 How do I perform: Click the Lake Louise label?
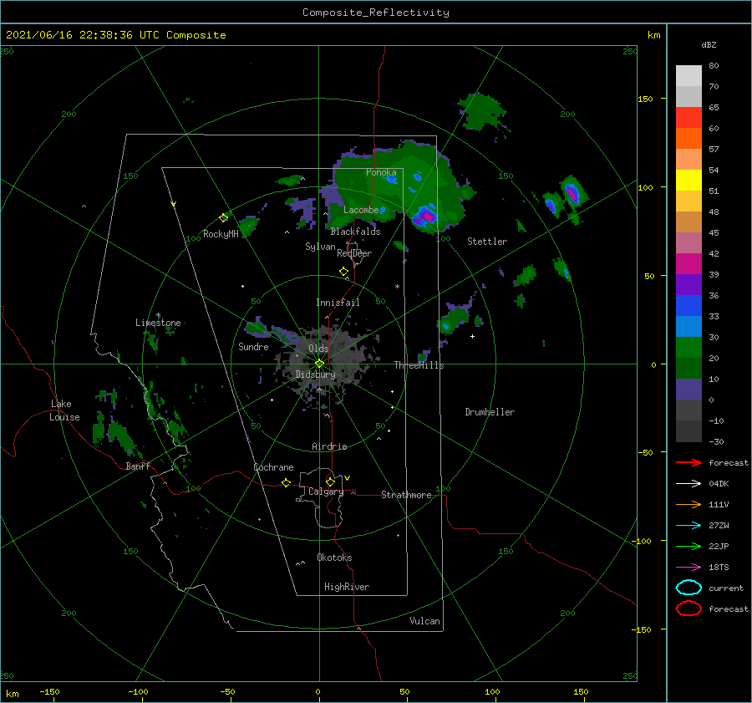tap(64, 410)
